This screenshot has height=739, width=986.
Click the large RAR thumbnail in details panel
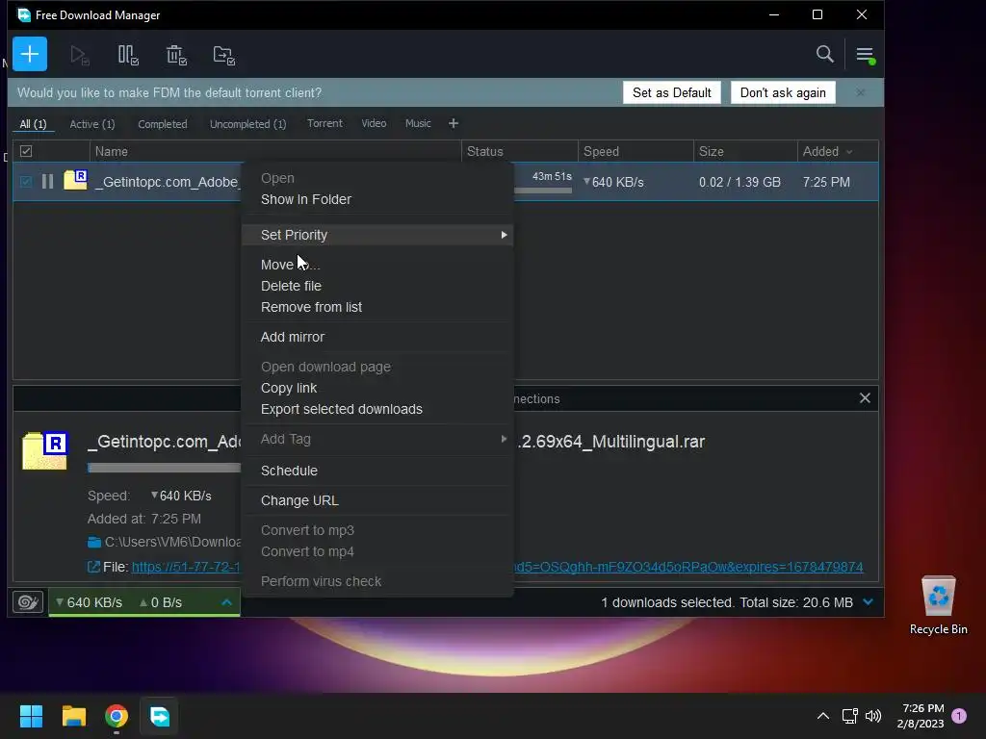pos(45,450)
